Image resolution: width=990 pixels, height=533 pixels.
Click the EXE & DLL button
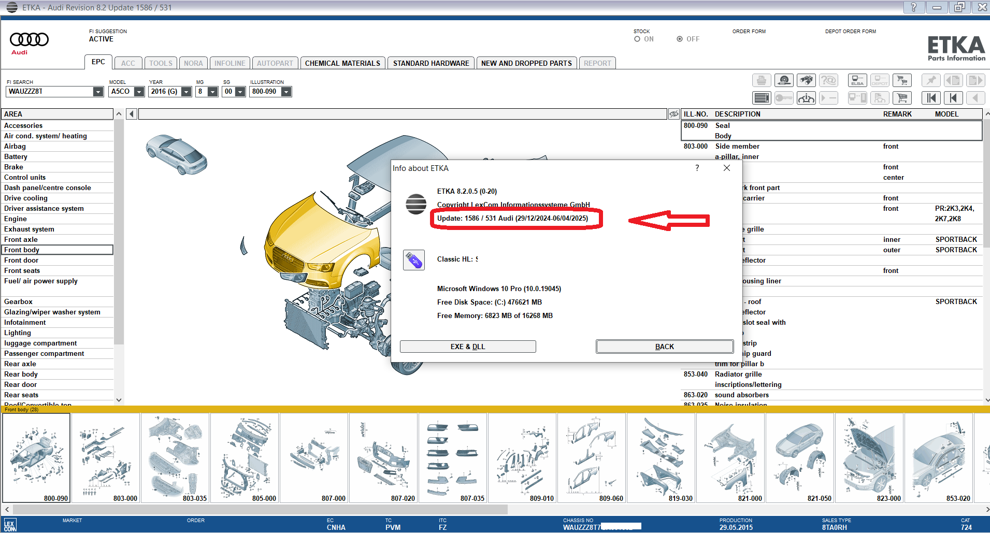[468, 347]
